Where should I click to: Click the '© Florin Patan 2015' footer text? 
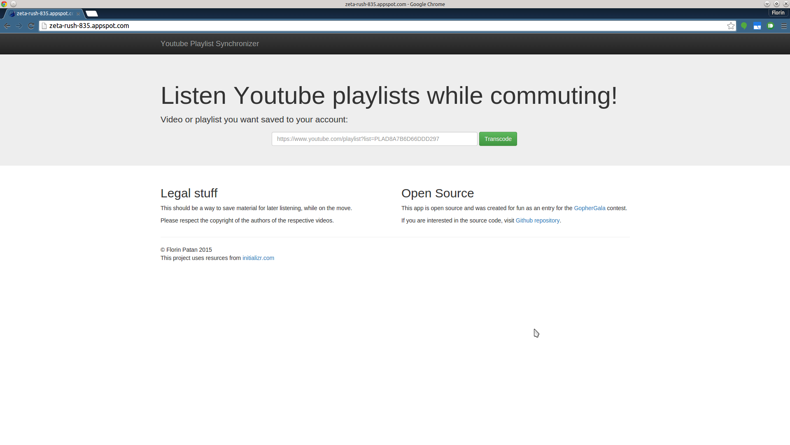pyautogui.click(x=186, y=250)
